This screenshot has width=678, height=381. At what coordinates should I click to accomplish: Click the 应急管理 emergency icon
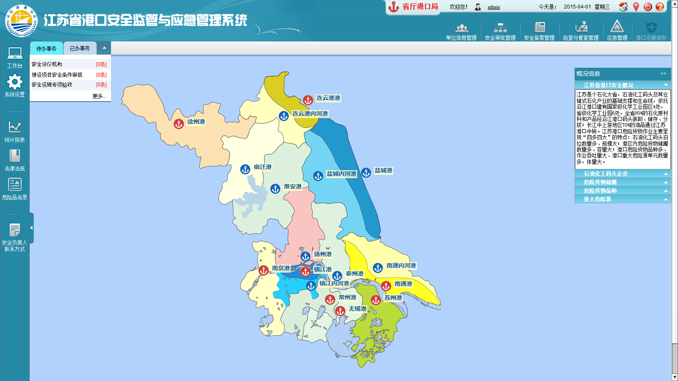coord(617,28)
